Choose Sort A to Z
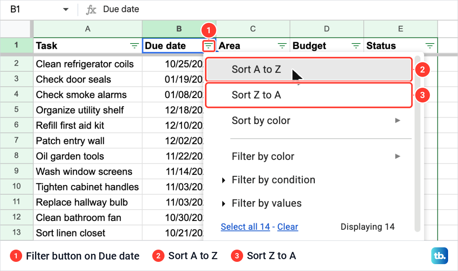Image resolution: width=458 pixels, height=271 pixels. pyautogui.click(x=309, y=69)
